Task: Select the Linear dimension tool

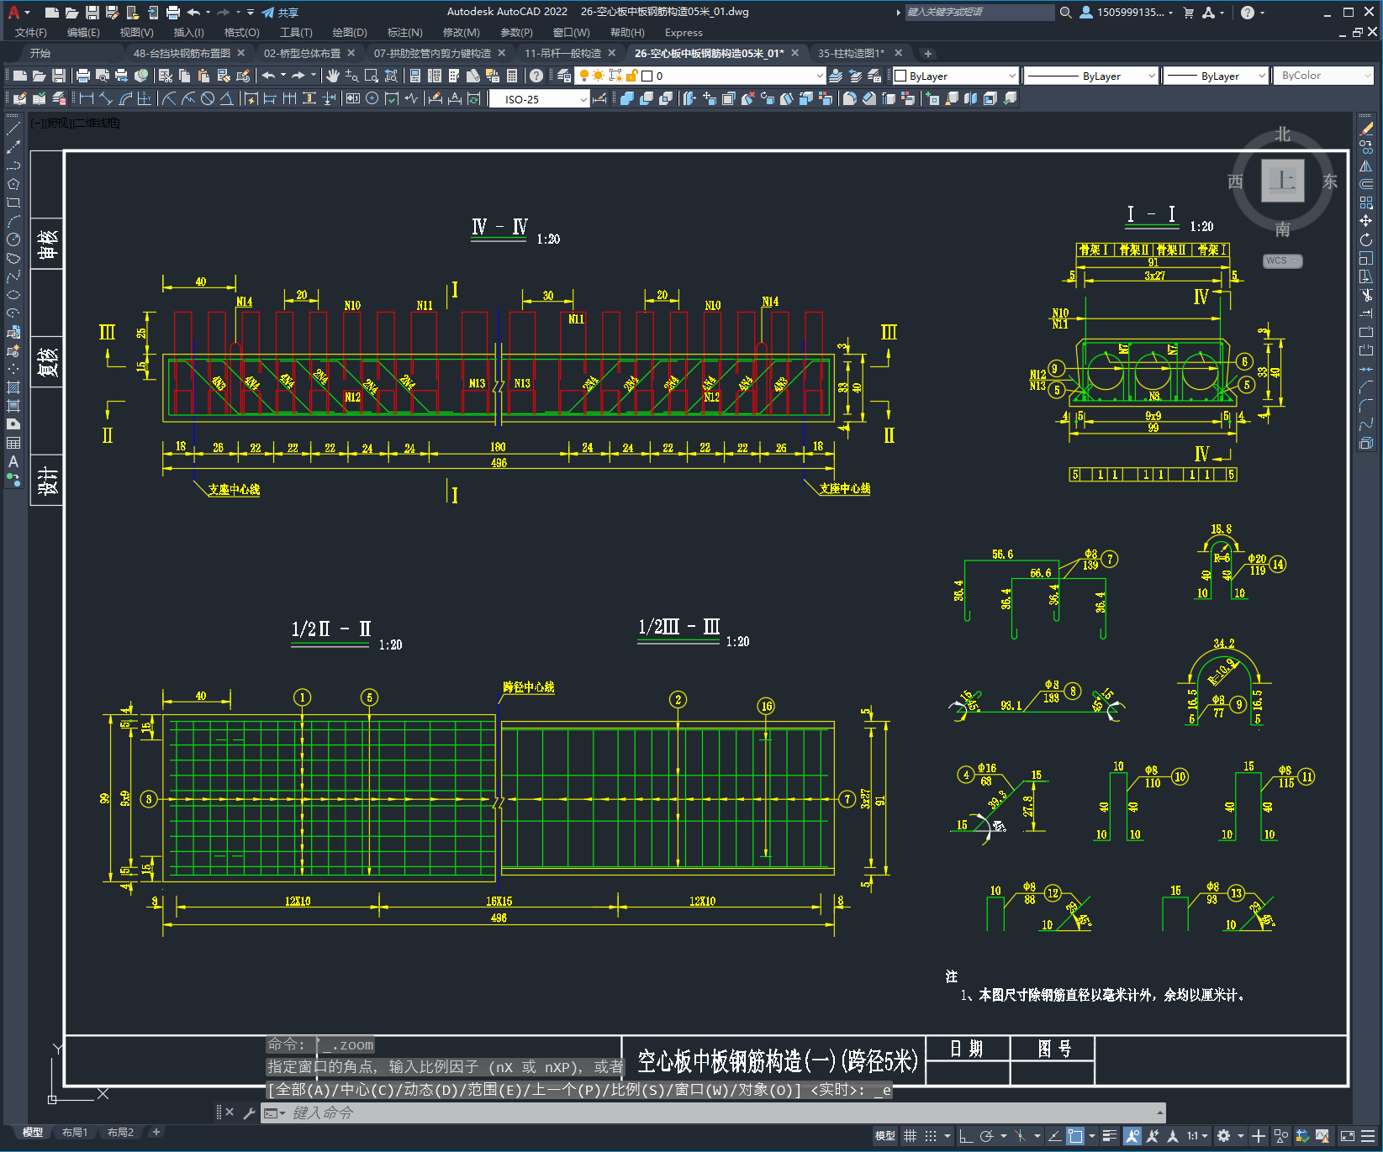Action: click(x=86, y=99)
